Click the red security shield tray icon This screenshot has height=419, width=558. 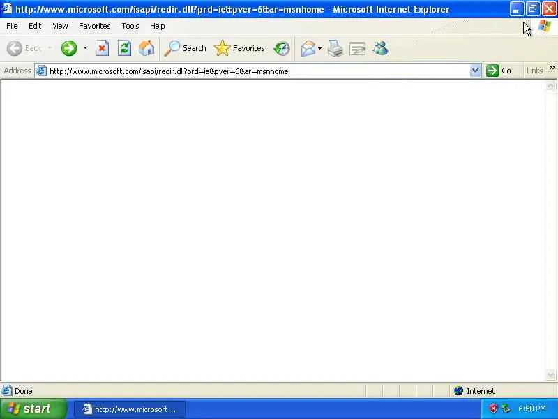click(493, 409)
